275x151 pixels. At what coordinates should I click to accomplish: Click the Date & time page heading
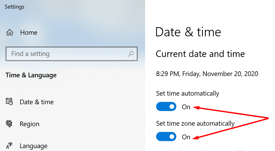point(188,32)
